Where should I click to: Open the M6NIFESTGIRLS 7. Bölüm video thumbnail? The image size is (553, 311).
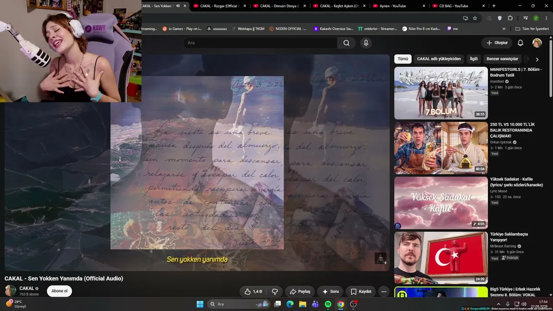[x=441, y=93]
